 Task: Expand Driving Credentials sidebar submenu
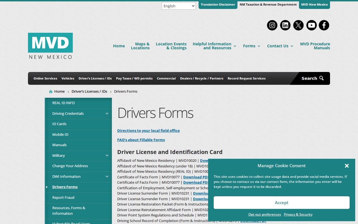[107, 113]
